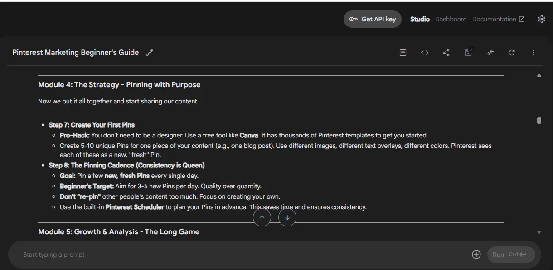Image resolution: width=553 pixels, height=270 pixels.
Task: Click the vertical scrollbar thumb
Action: tap(539, 120)
